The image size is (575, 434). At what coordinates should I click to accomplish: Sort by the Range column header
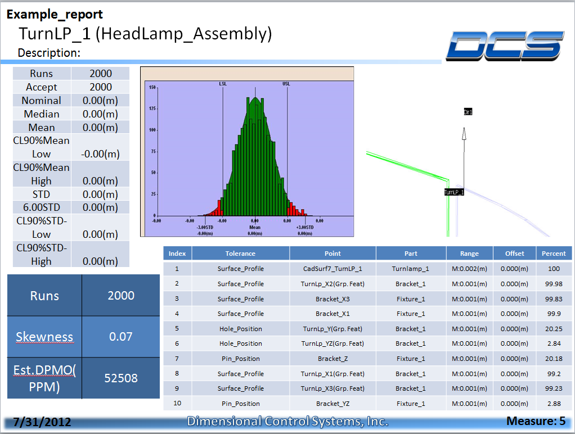pos(469,253)
